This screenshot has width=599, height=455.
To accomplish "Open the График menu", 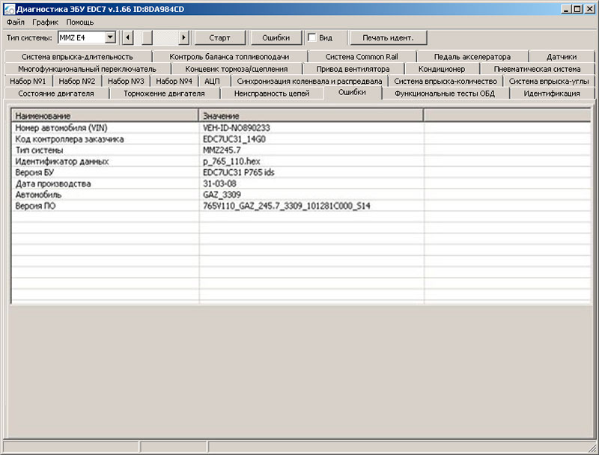I will [45, 22].
